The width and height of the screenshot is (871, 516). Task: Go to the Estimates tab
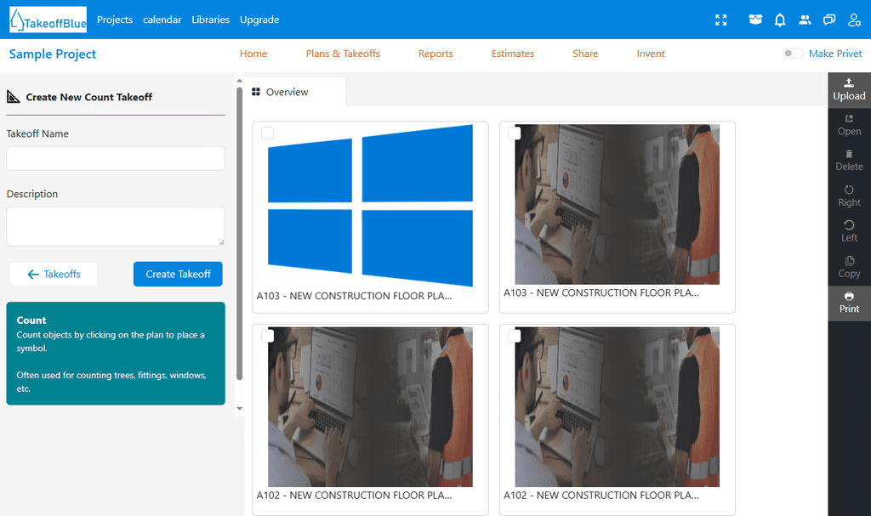[x=513, y=54]
